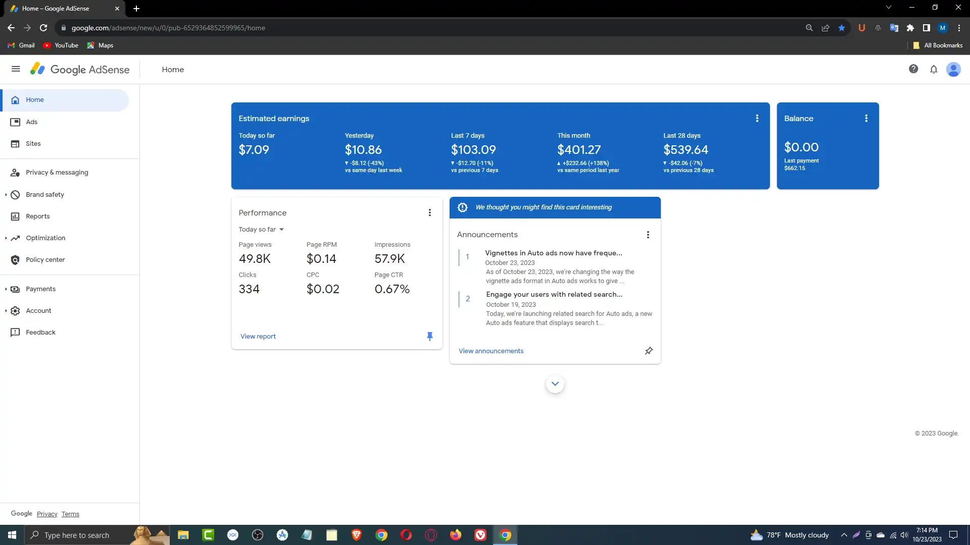Click the $539.64 Last 28 days earnings

(x=686, y=150)
